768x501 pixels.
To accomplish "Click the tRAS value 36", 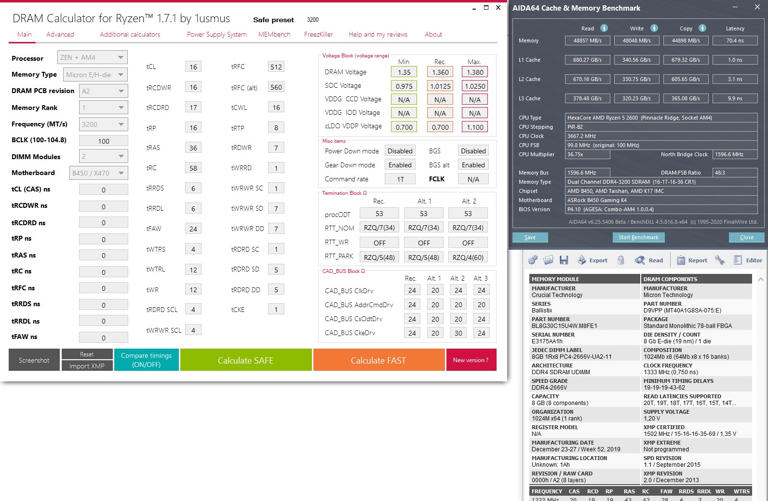I will coord(193,148).
